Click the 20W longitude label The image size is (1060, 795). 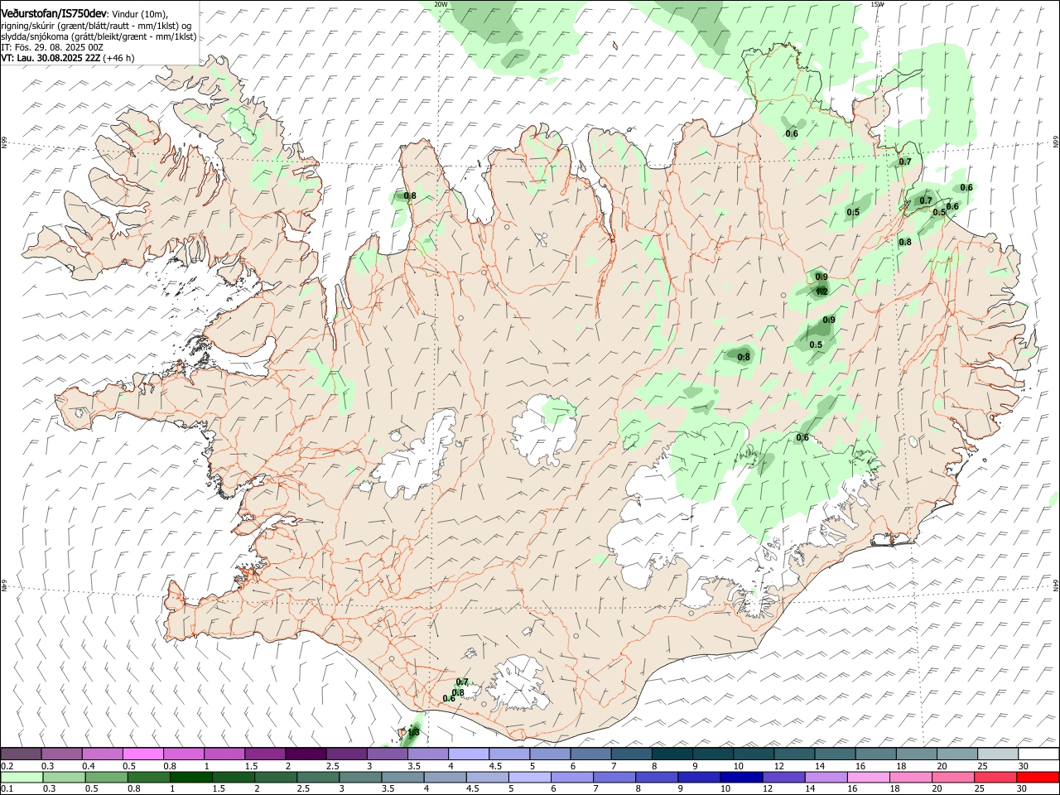441,4
